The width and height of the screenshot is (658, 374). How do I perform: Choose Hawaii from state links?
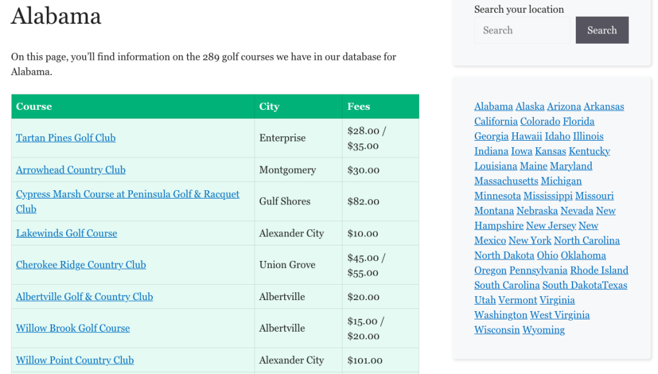[526, 136]
